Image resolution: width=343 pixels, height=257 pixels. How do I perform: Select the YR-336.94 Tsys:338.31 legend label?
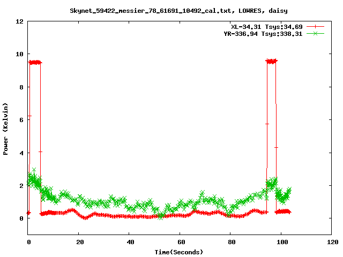click(263, 34)
